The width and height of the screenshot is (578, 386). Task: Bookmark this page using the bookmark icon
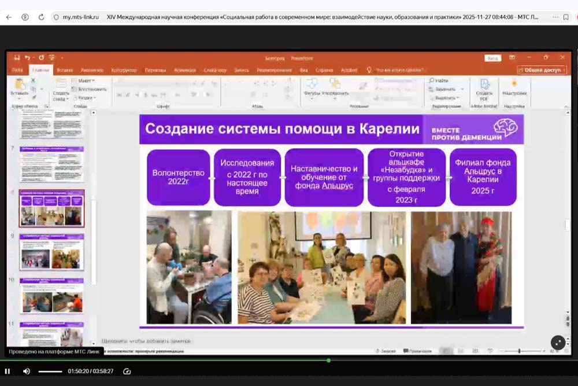click(565, 17)
